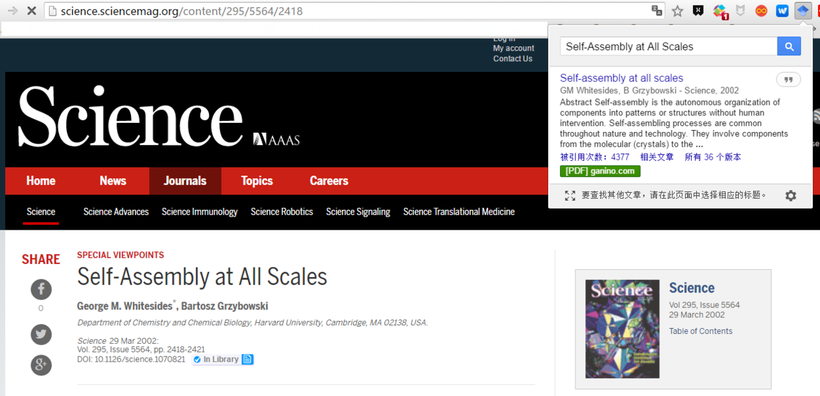The image size is (820, 396).
Task: Select the Science Signaling tab
Action: (x=358, y=212)
